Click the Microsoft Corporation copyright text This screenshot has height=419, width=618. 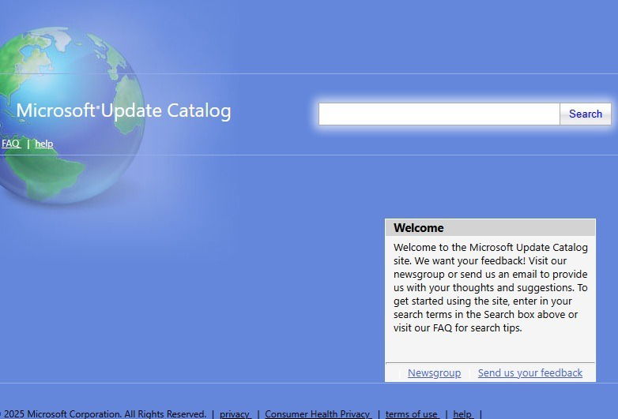(105, 414)
